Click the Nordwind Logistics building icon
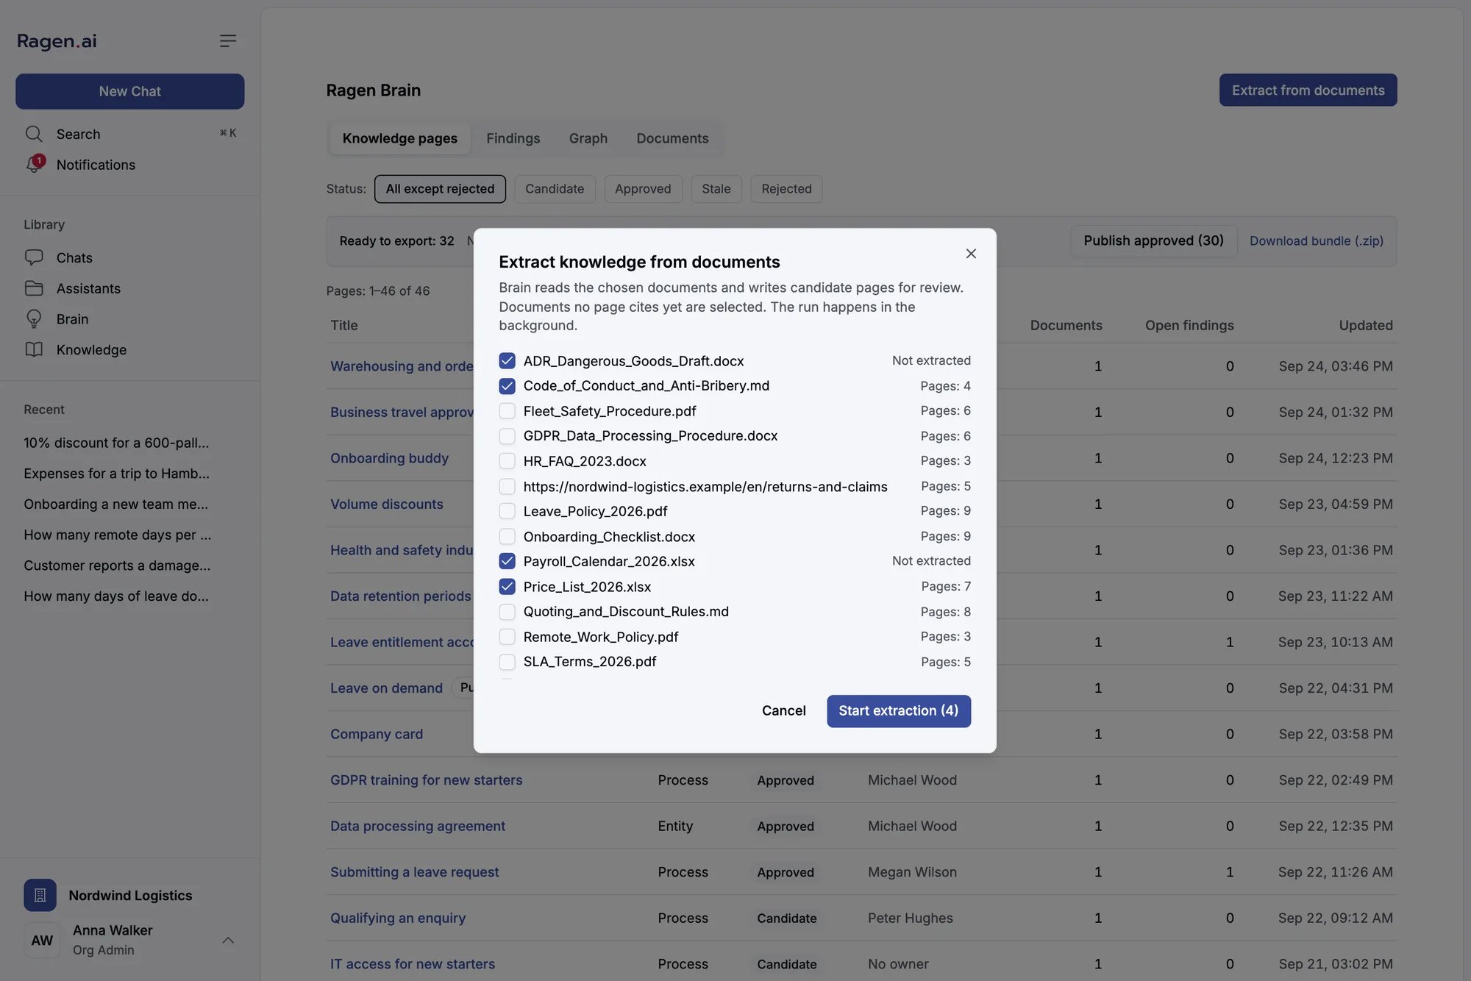The height and width of the screenshot is (981, 1471). [40, 895]
